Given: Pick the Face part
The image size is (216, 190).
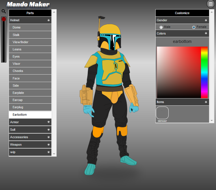Looking at the screenshot, I should click(30, 78).
